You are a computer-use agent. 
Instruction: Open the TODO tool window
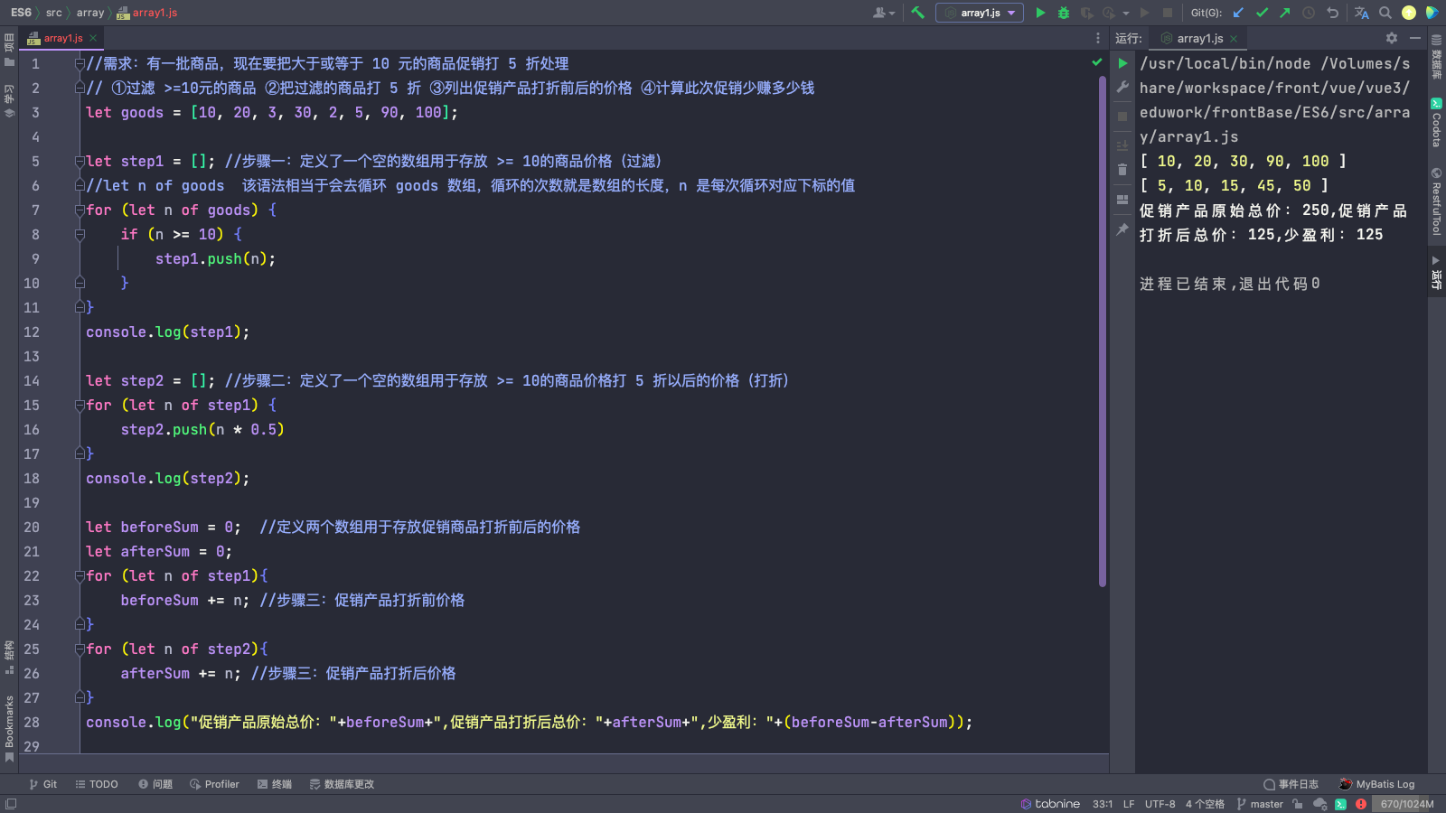(97, 784)
